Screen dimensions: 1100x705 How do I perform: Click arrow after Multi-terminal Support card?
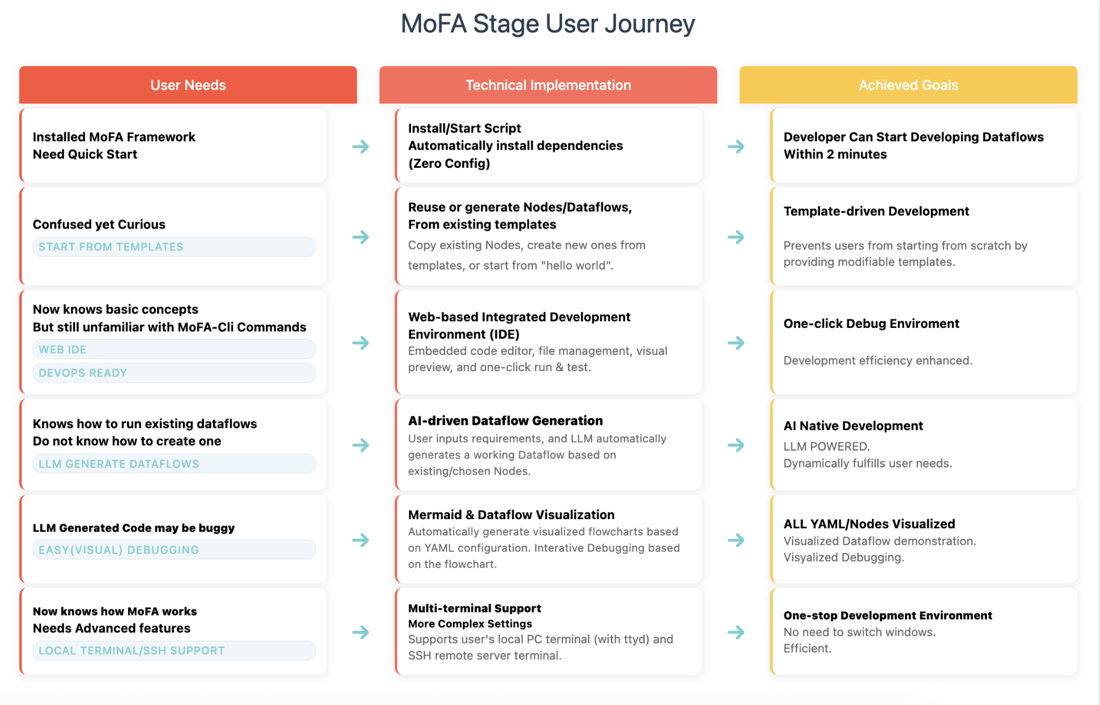pyautogui.click(x=736, y=632)
